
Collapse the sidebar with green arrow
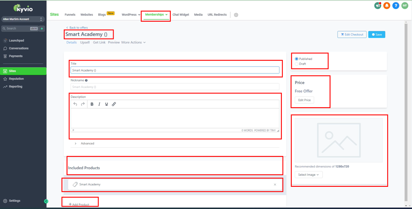pos(46,201)
